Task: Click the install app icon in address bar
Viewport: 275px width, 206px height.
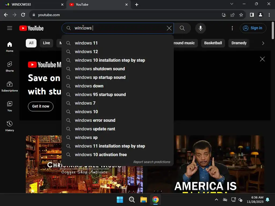Action: (x=224, y=15)
